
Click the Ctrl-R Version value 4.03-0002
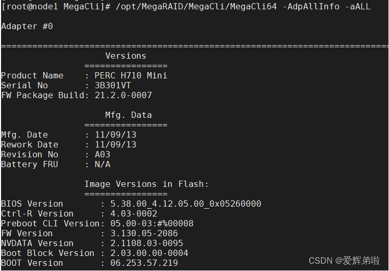(133, 213)
